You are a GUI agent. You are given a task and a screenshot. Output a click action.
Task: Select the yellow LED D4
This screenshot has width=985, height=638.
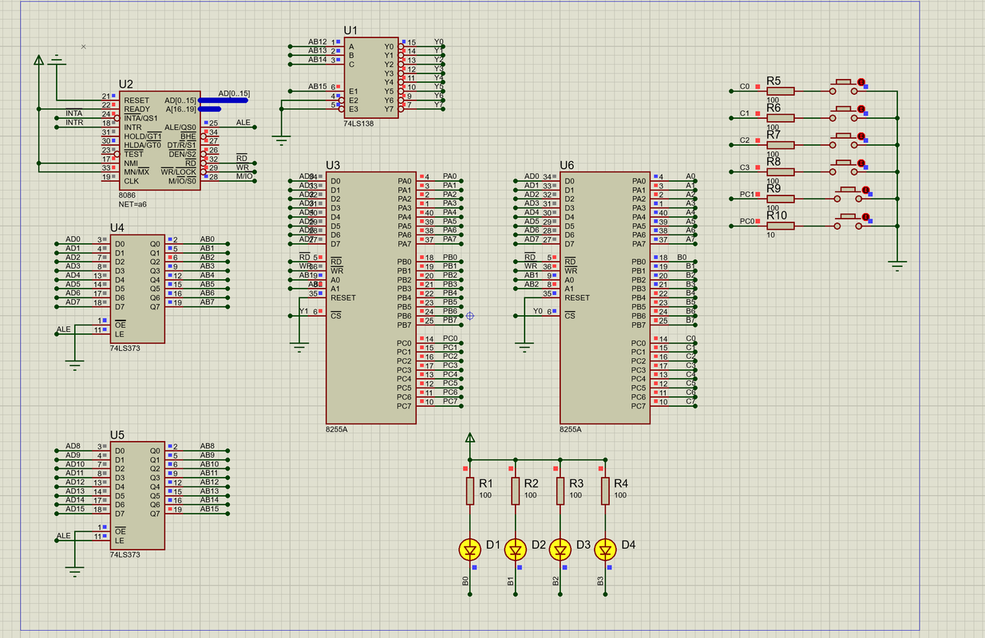click(x=606, y=549)
